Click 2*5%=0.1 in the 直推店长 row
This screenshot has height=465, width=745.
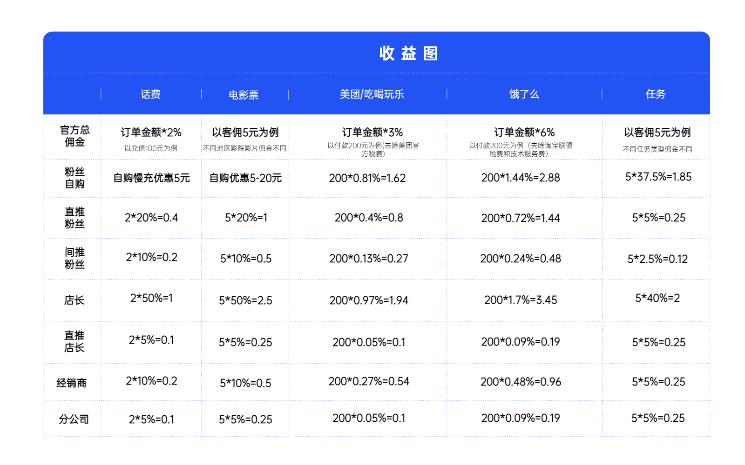coord(151,340)
